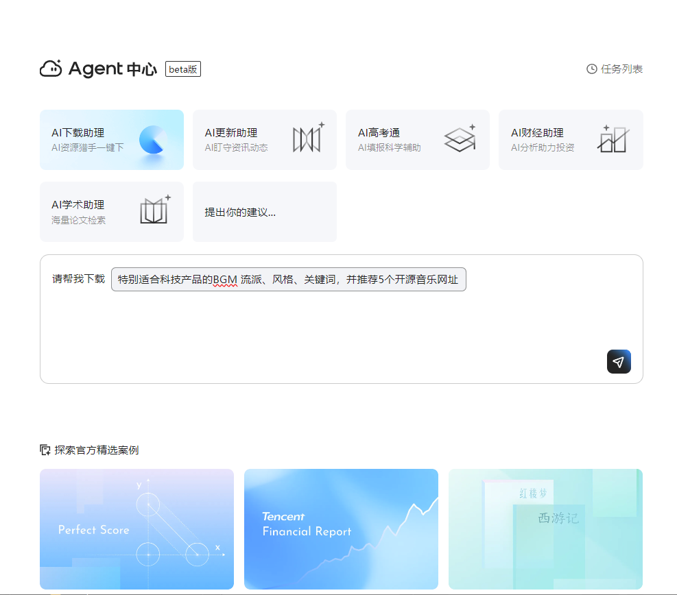
Task: Click the blue pie icon on AI下载助理
Action: point(152,140)
